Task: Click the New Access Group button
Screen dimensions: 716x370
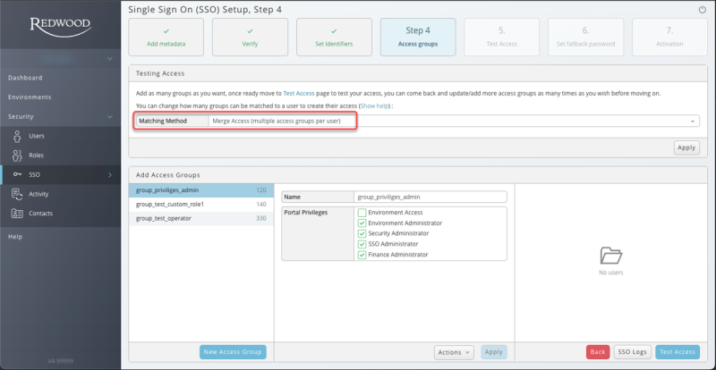Action: click(x=232, y=352)
